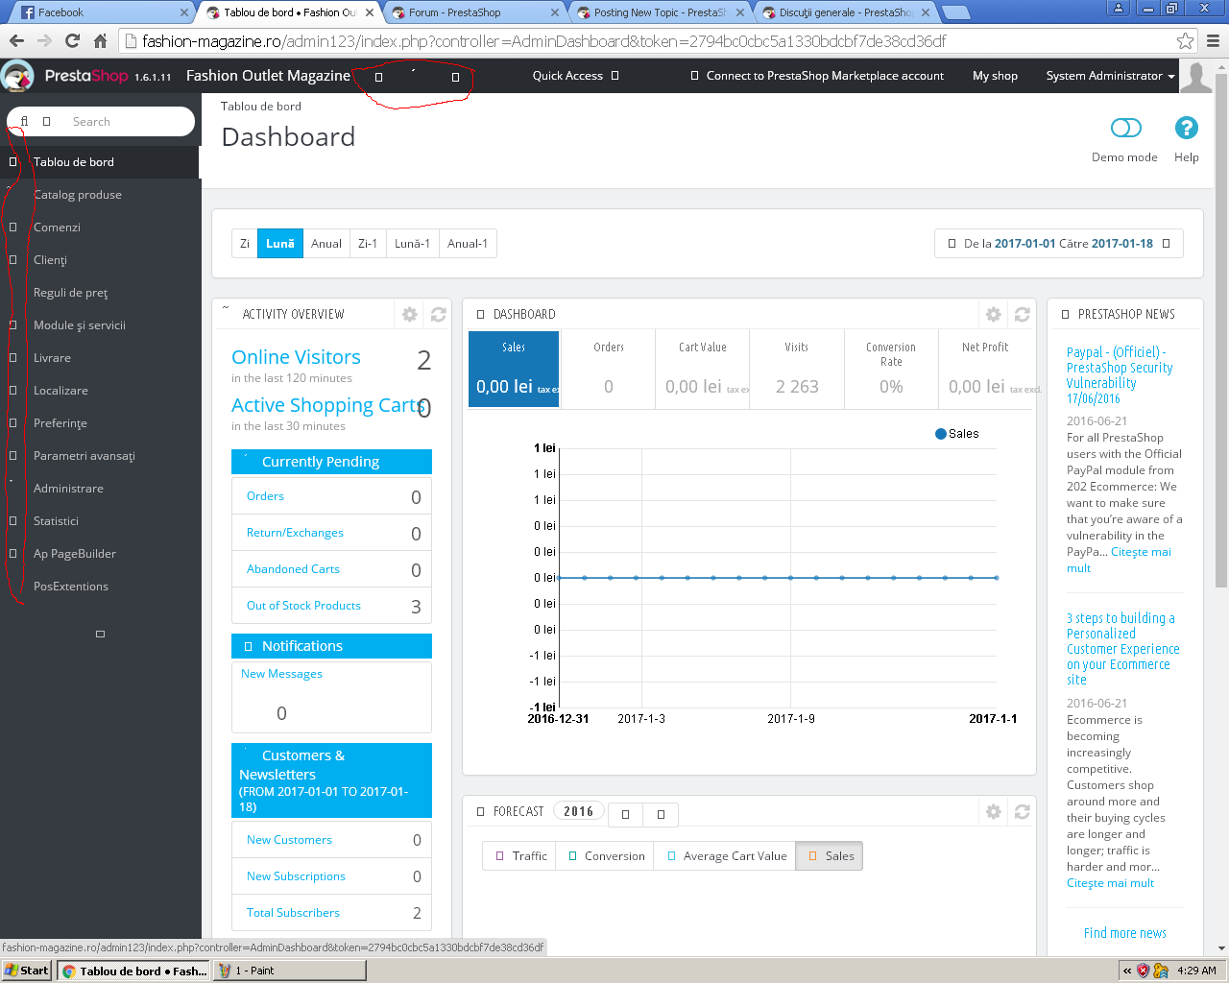Click Livrare sidebar icon

12,358
